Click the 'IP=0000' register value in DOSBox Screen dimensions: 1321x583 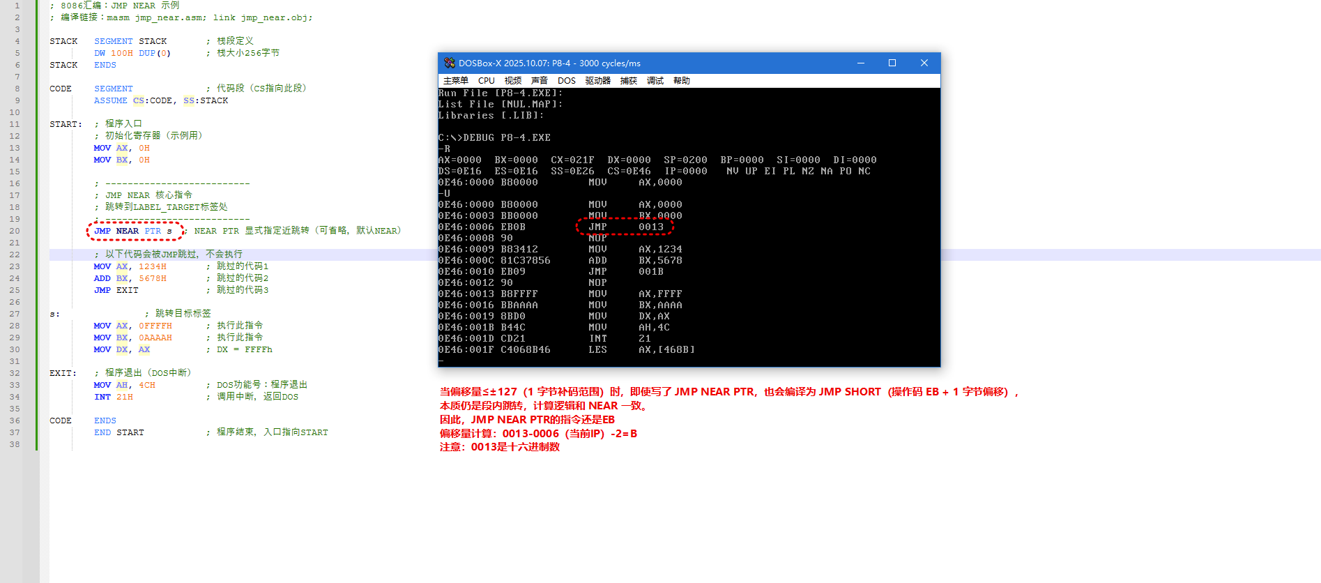click(685, 172)
